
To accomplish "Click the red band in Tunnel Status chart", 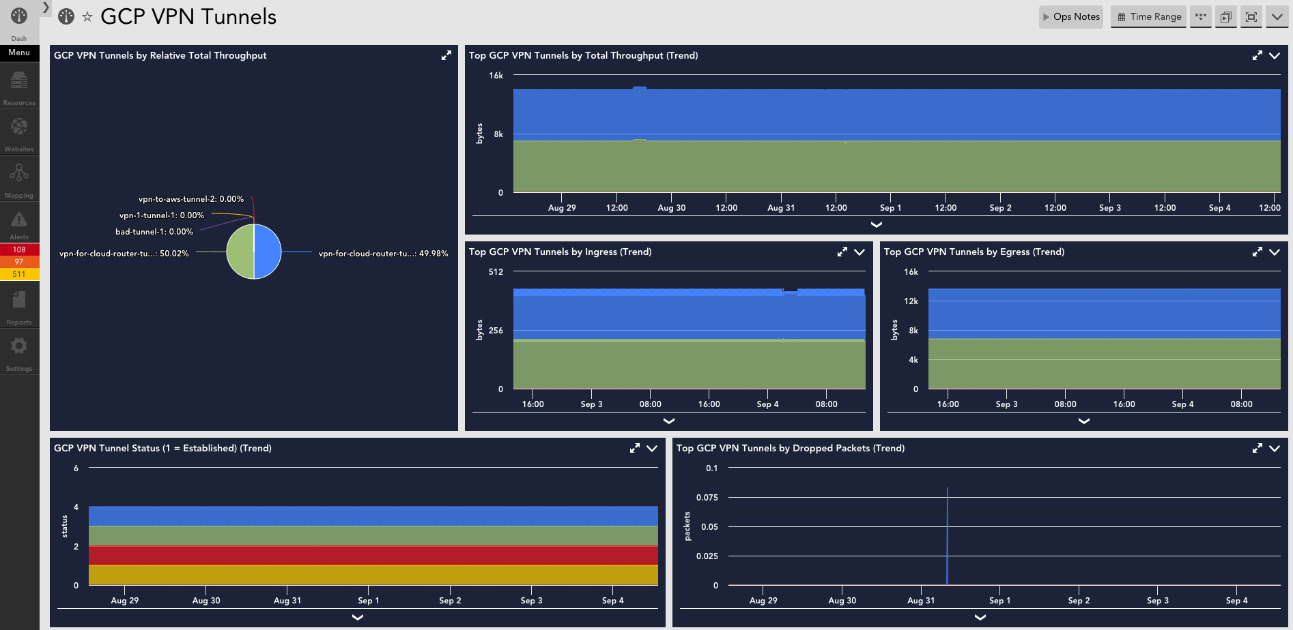I will pos(373,555).
